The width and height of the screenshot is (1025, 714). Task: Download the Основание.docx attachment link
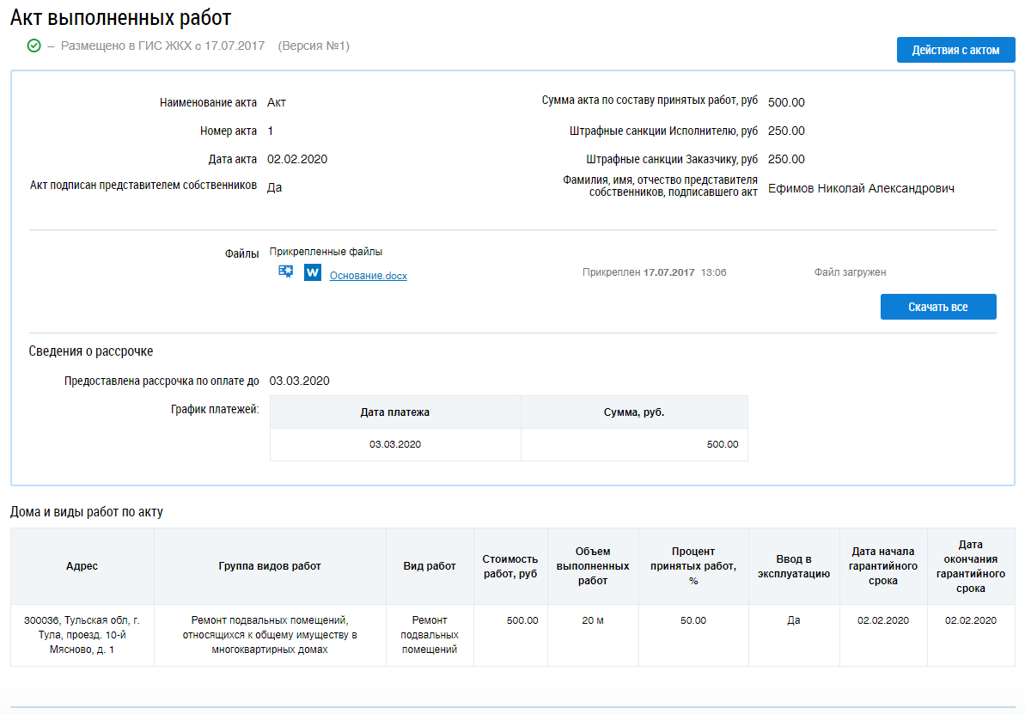click(368, 276)
